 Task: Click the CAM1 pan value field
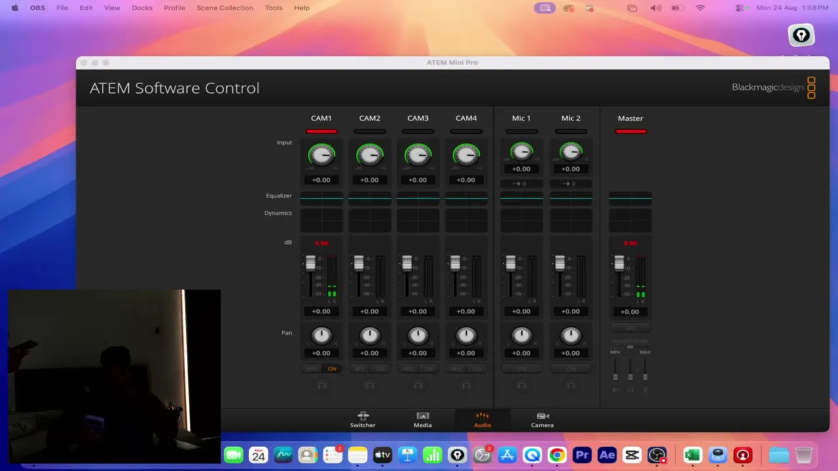pyautogui.click(x=321, y=353)
